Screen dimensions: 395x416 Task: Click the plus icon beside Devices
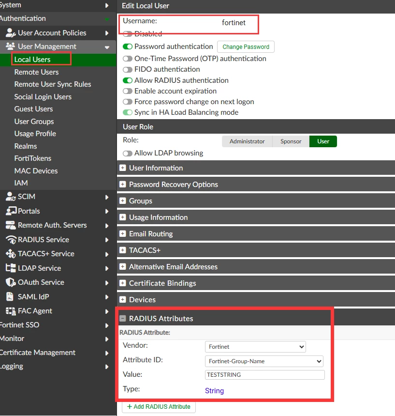point(122,299)
